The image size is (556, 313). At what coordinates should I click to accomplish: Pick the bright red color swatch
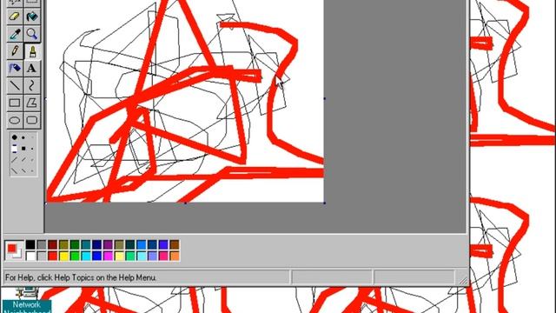click(x=52, y=256)
